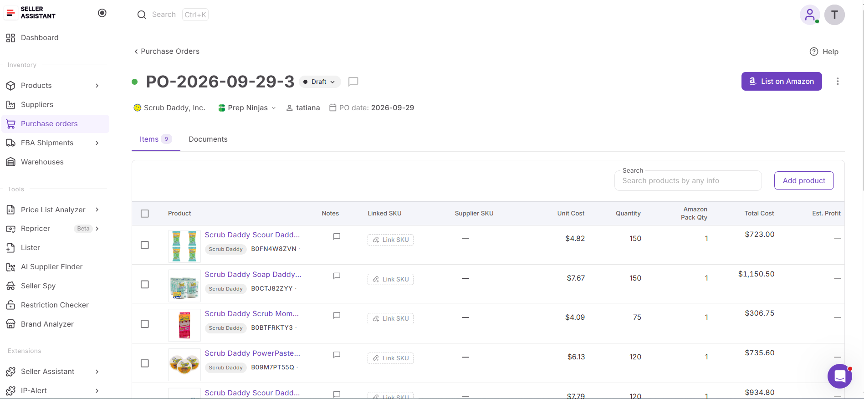Check the B0FN4W8ZVN row checkbox
This screenshot has width=864, height=399.
pos(145,245)
